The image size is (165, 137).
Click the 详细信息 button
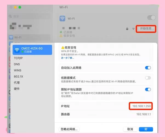click(147, 28)
